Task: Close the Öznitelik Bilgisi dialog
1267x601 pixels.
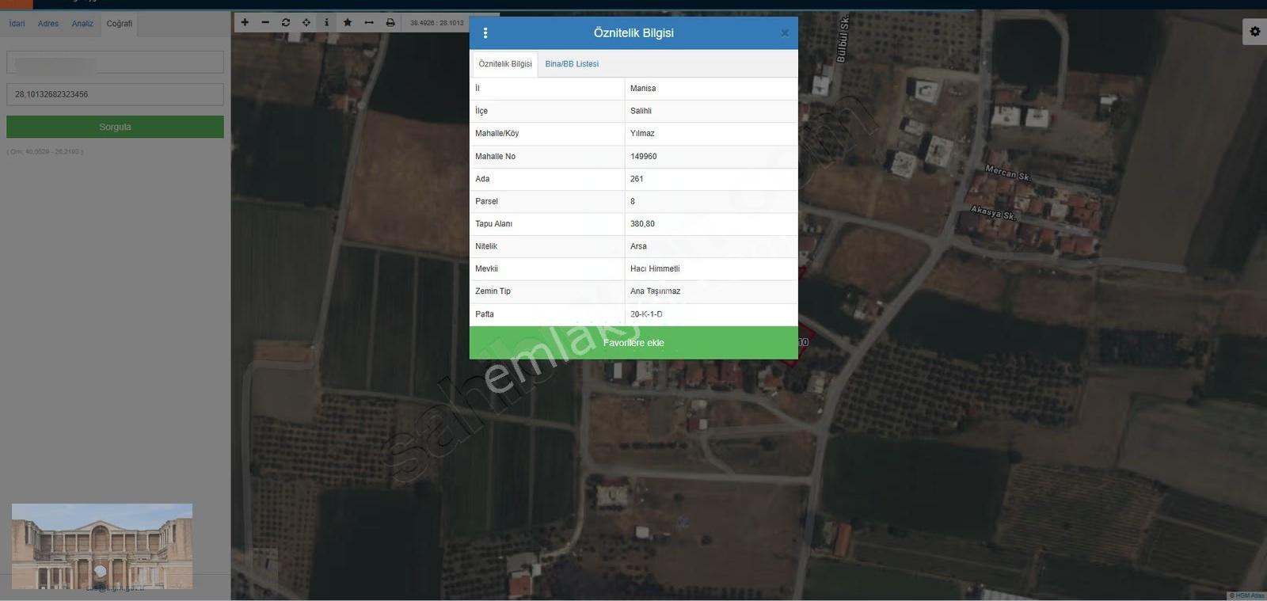Action: pyautogui.click(x=785, y=33)
